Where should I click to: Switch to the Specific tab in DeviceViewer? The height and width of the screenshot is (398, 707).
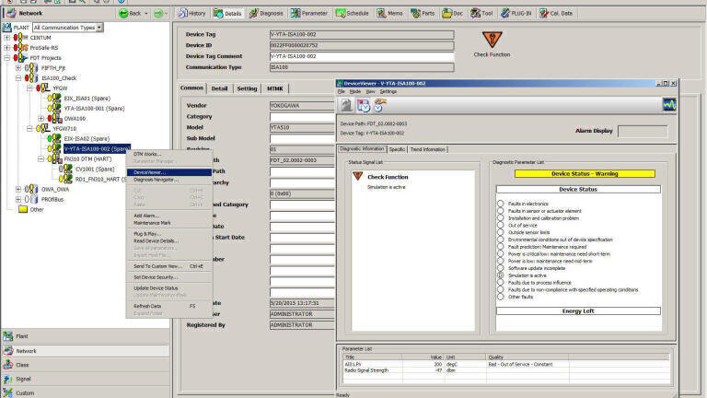pyautogui.click(x=397, y=149)
